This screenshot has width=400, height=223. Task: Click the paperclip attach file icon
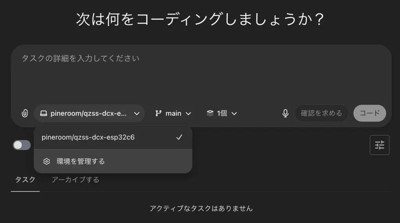25,113
